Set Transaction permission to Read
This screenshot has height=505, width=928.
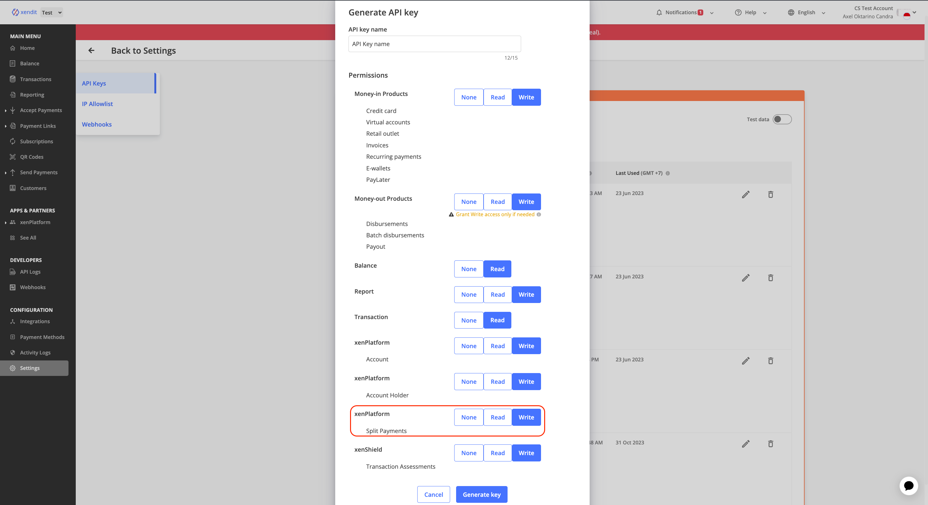click(497, 320)
